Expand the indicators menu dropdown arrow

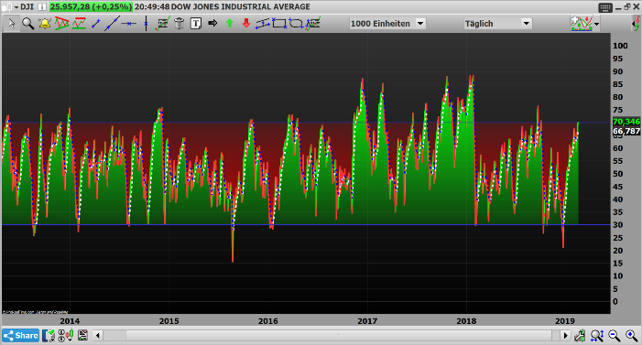(x=596, y=24)
